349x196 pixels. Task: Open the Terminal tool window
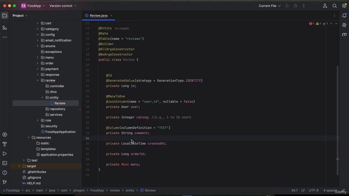tap(5, 163)
